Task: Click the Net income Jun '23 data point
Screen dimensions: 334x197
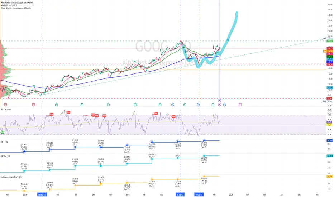Action: pyautogui.click(x=75, y=185)
